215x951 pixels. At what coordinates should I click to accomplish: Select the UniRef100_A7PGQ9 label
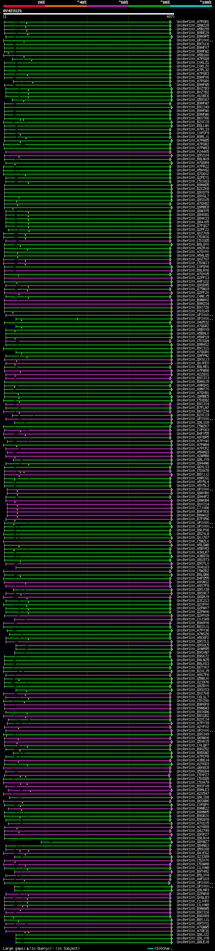[x=192, y=59]
